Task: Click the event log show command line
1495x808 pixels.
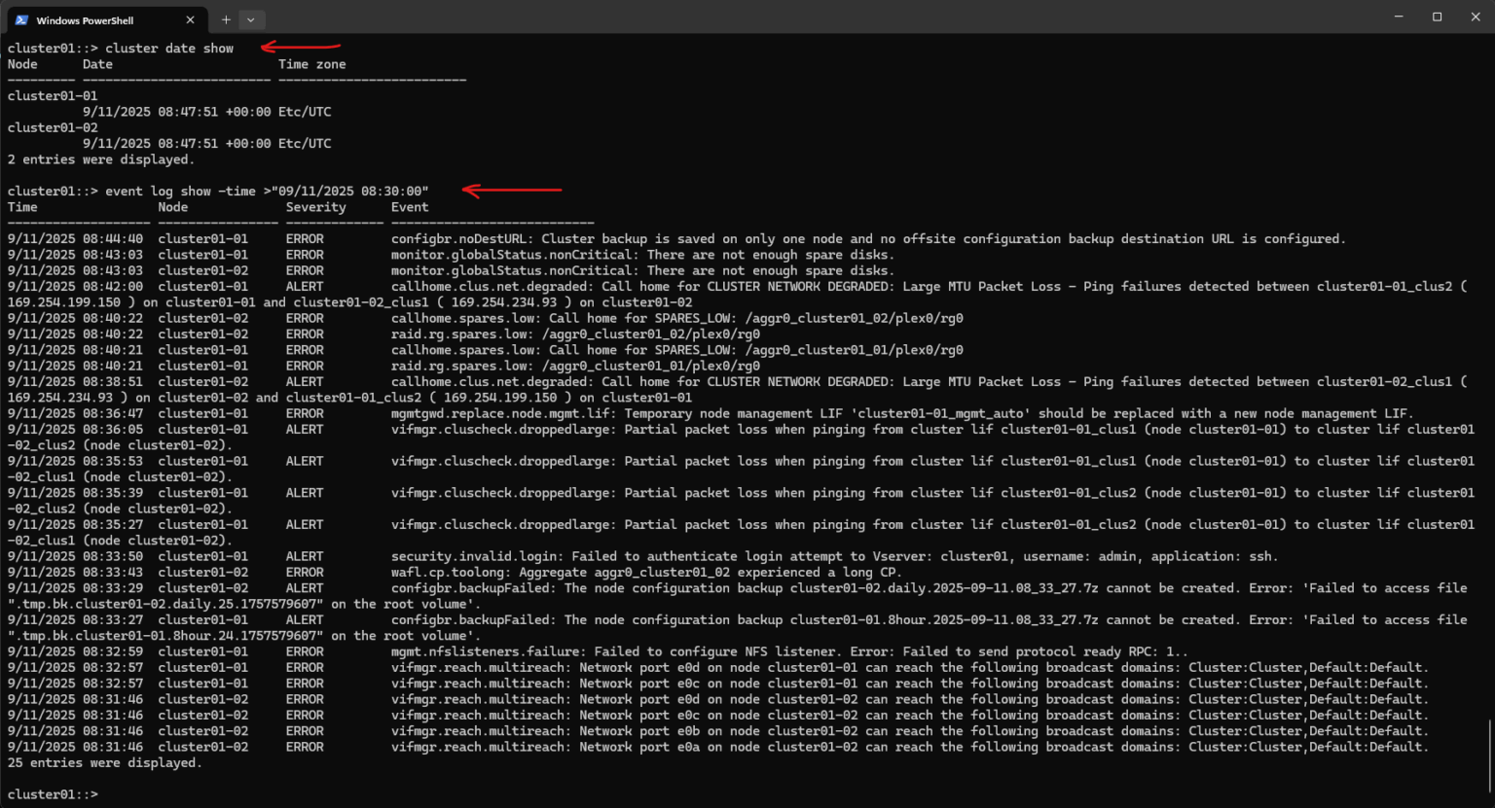Action: click(x=263, y=191)
